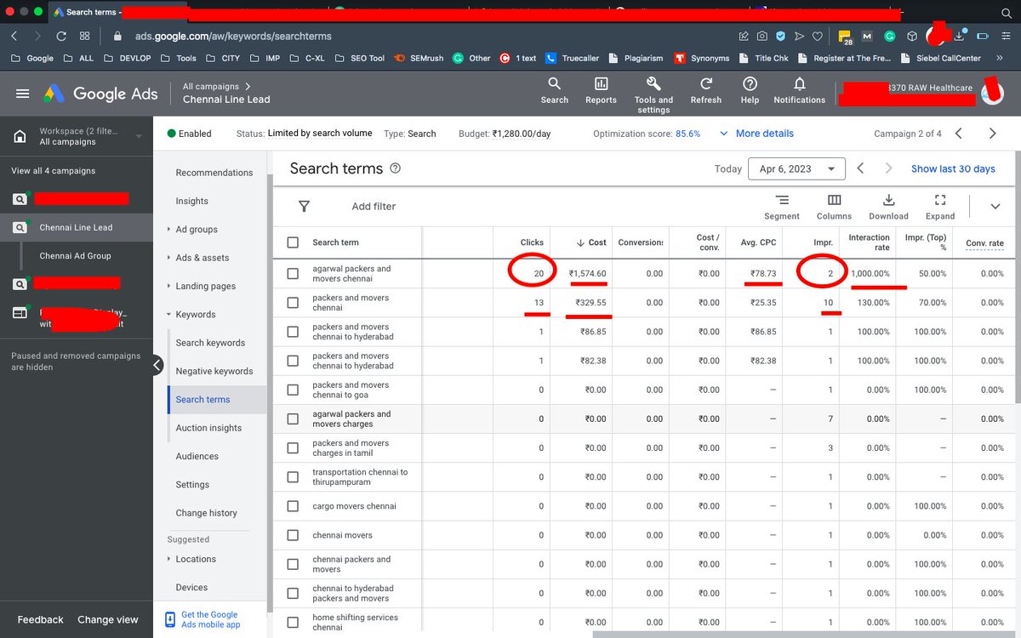
Task: Check agarwal packers and movers charges row
Action: pos(293,419)
